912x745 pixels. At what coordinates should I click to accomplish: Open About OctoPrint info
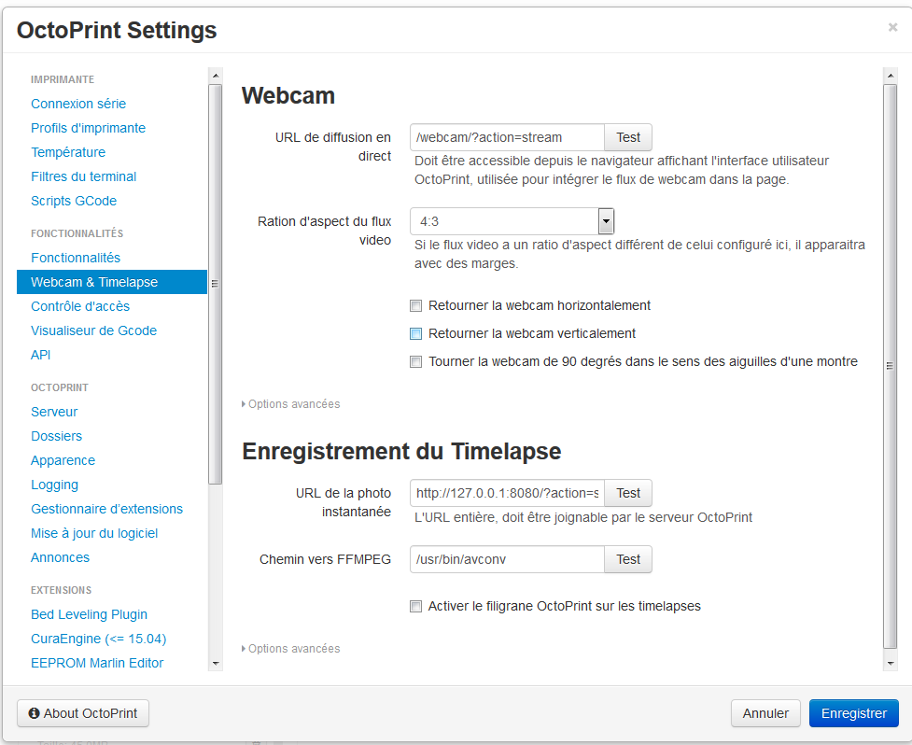(83, 713)
